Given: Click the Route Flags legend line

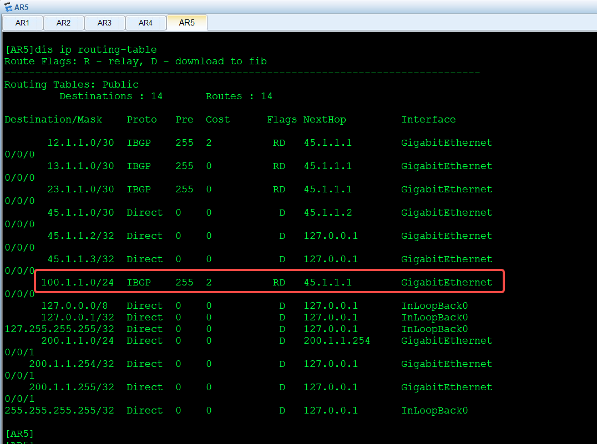Looking at the screenshot, I should point(135,62).
